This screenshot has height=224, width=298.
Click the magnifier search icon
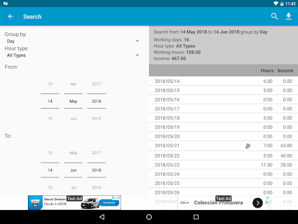[x=274, y=16]
